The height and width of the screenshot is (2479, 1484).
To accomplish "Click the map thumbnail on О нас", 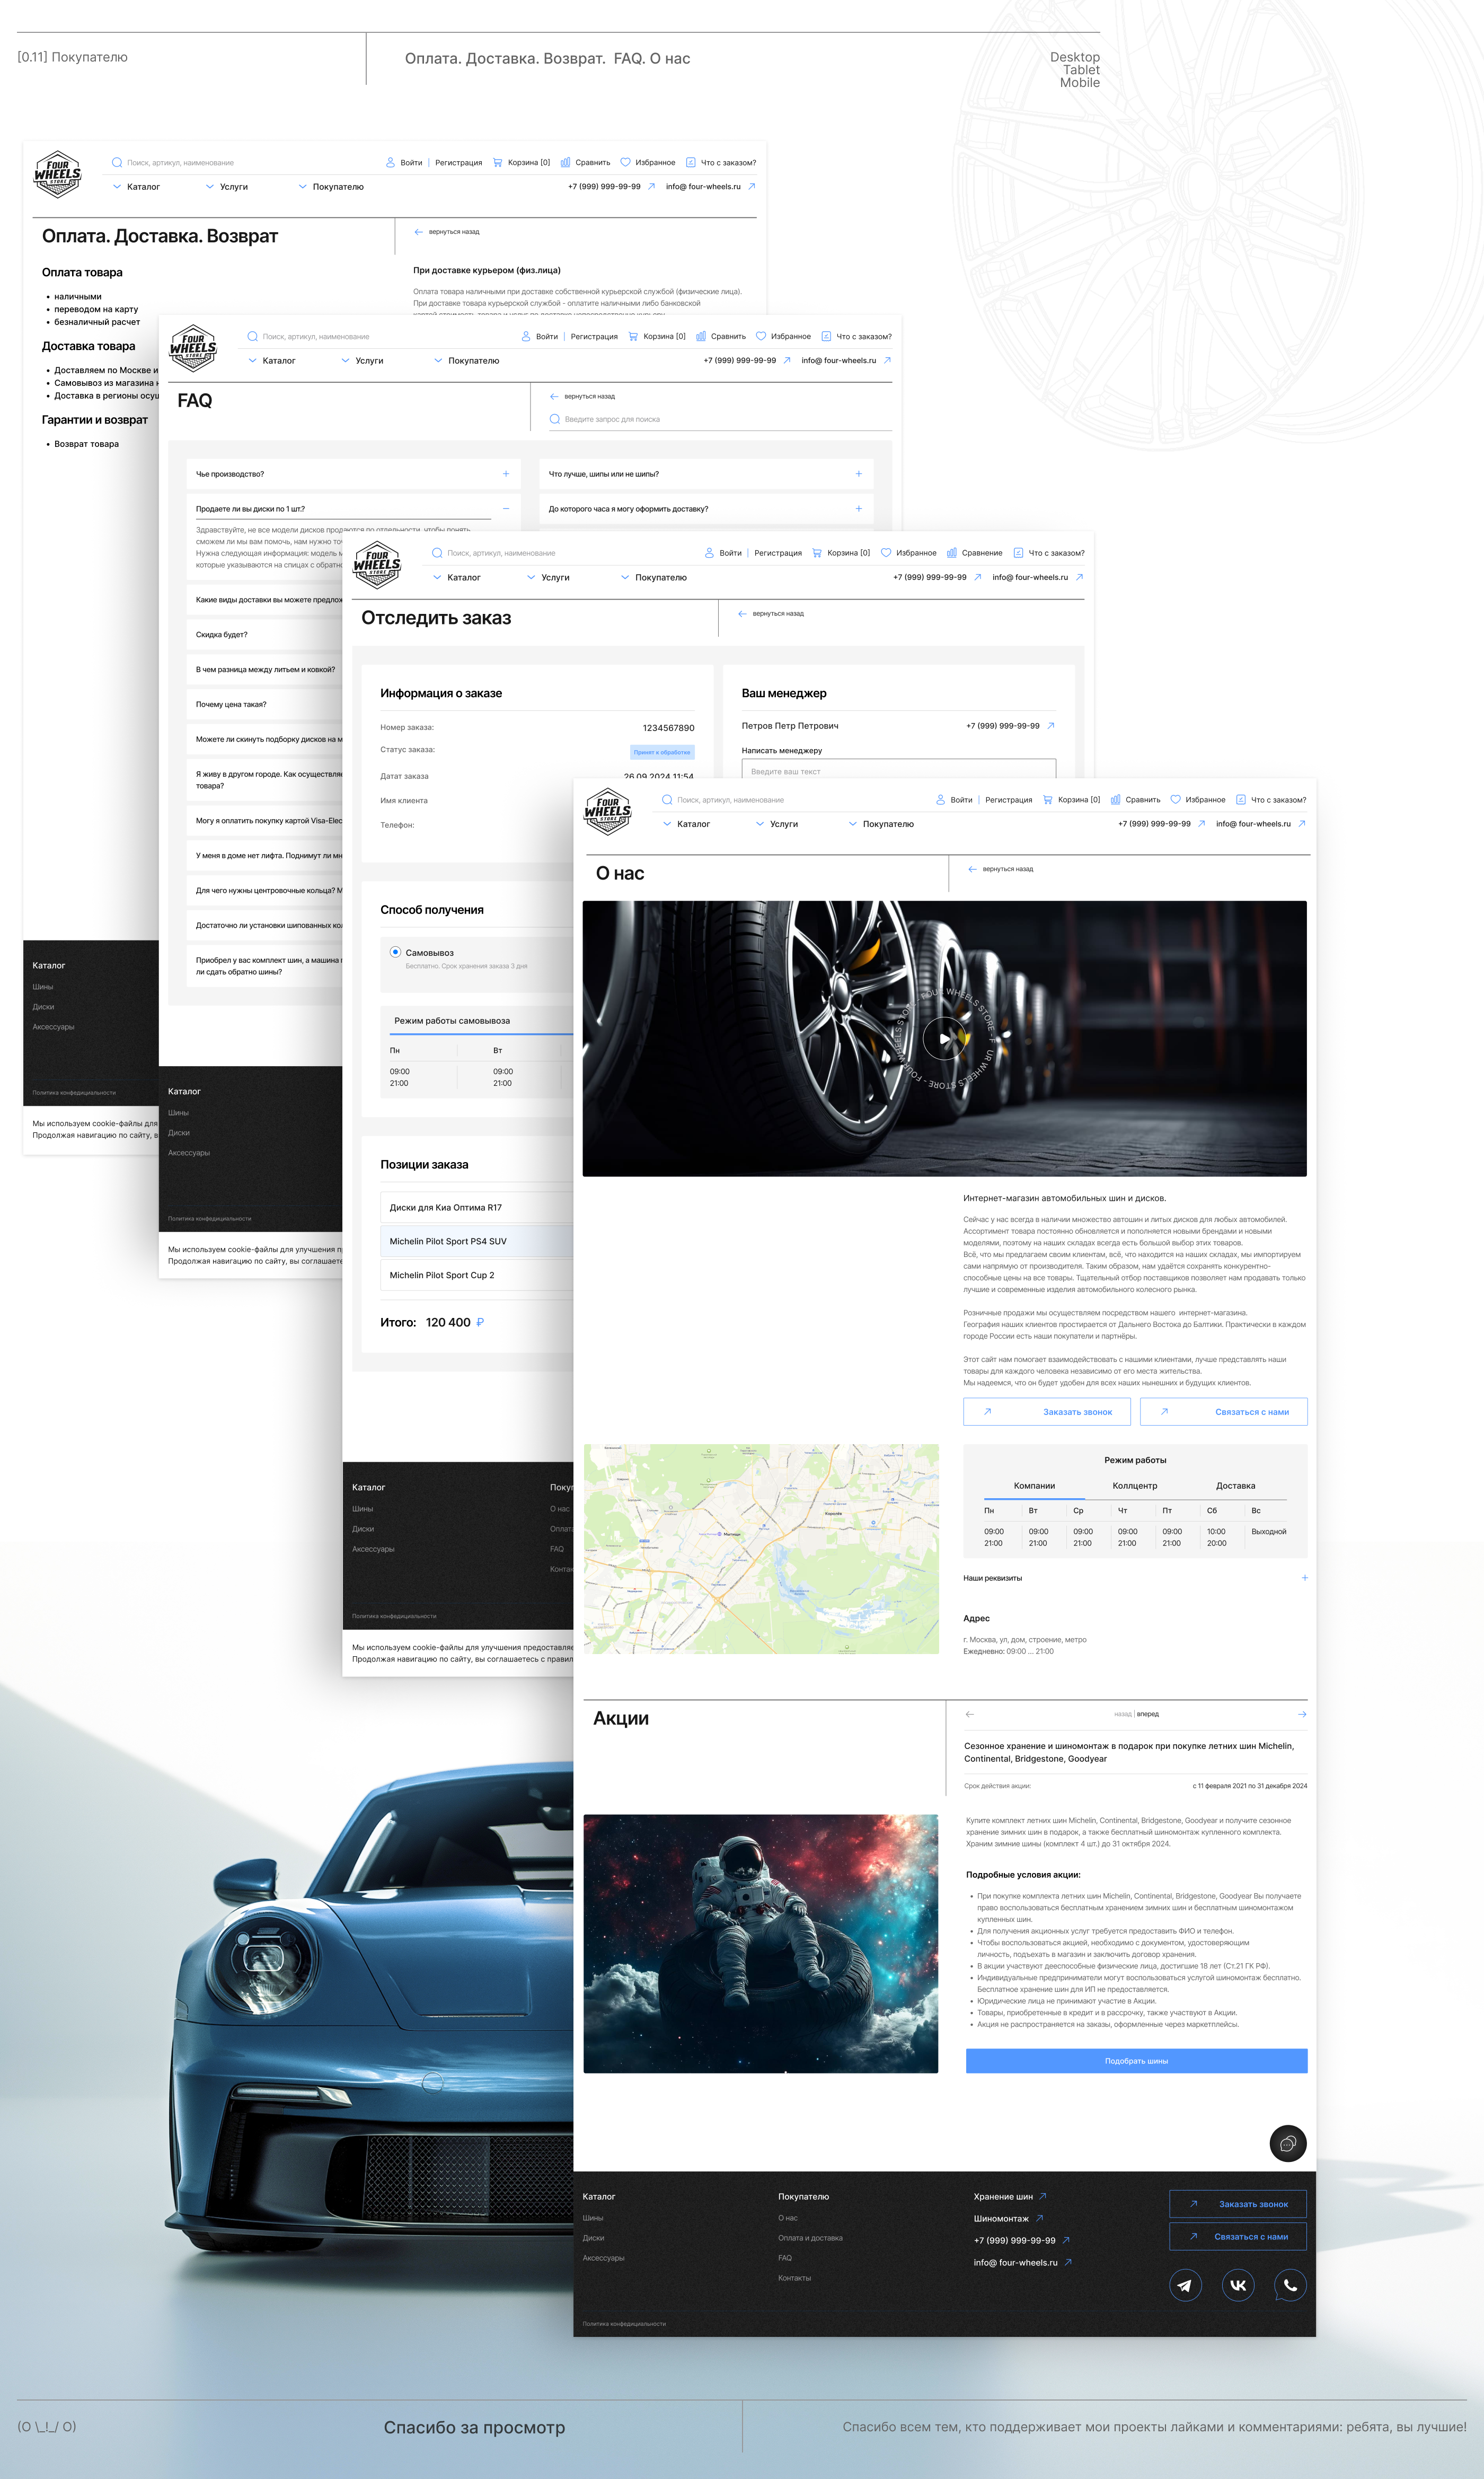I will click(x=761, y=1548).
